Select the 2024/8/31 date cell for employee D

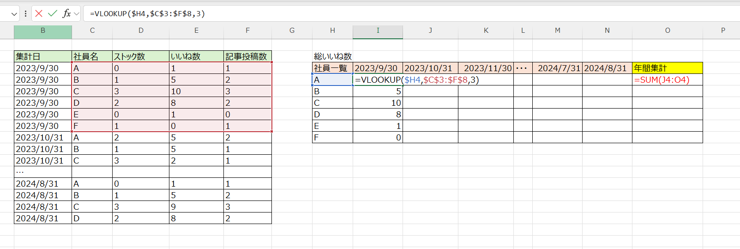point(43,218)
